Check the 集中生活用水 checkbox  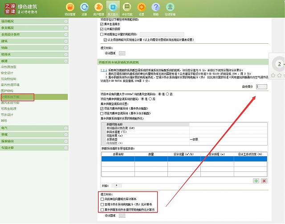[x=102, y=24]
